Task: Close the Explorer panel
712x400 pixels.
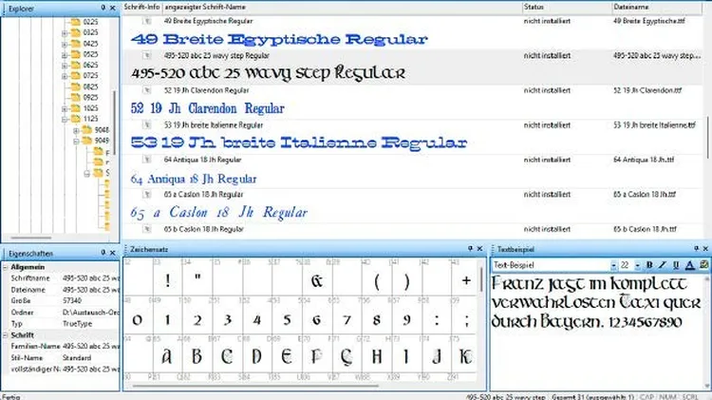Action: coord(113,7)
